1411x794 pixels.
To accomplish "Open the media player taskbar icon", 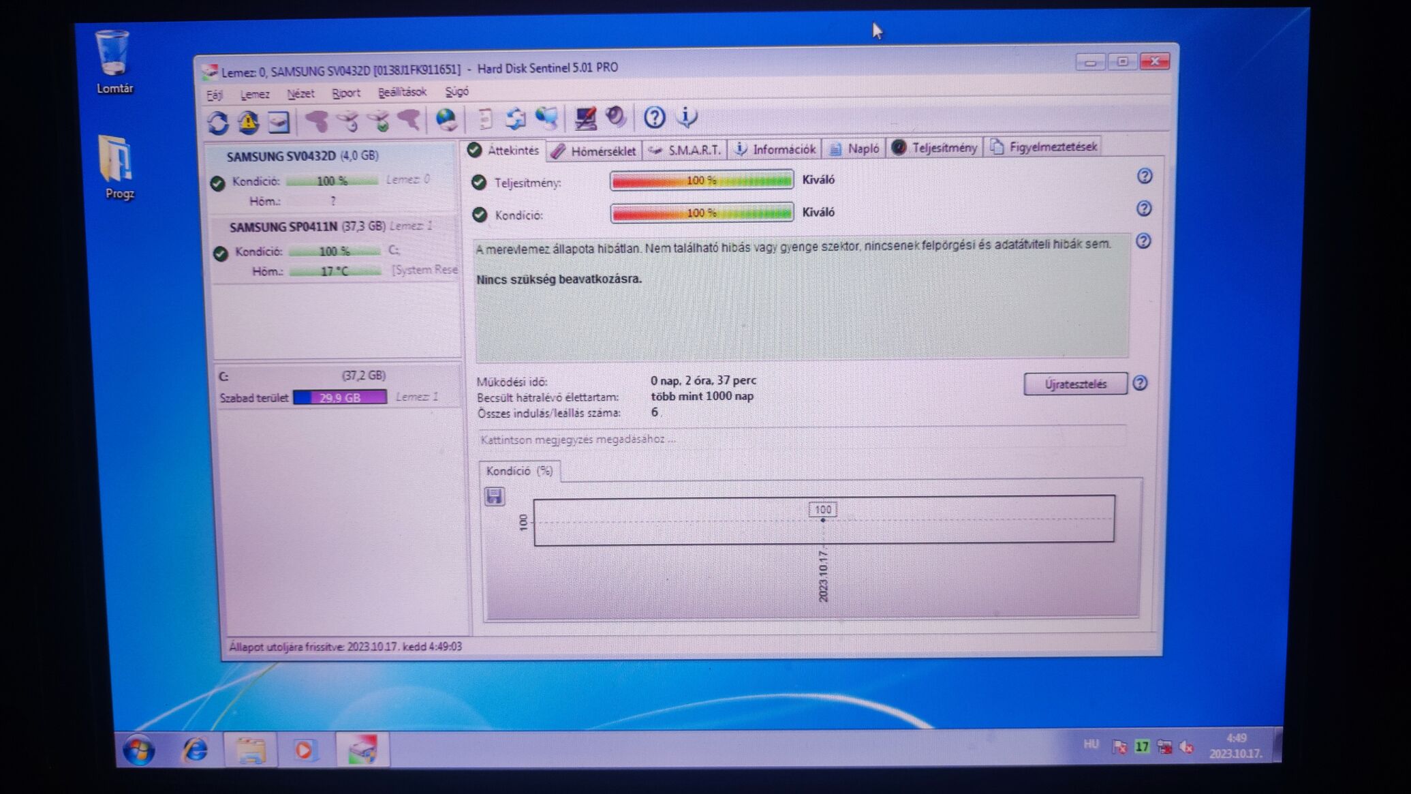I will [x=305, y=750].
